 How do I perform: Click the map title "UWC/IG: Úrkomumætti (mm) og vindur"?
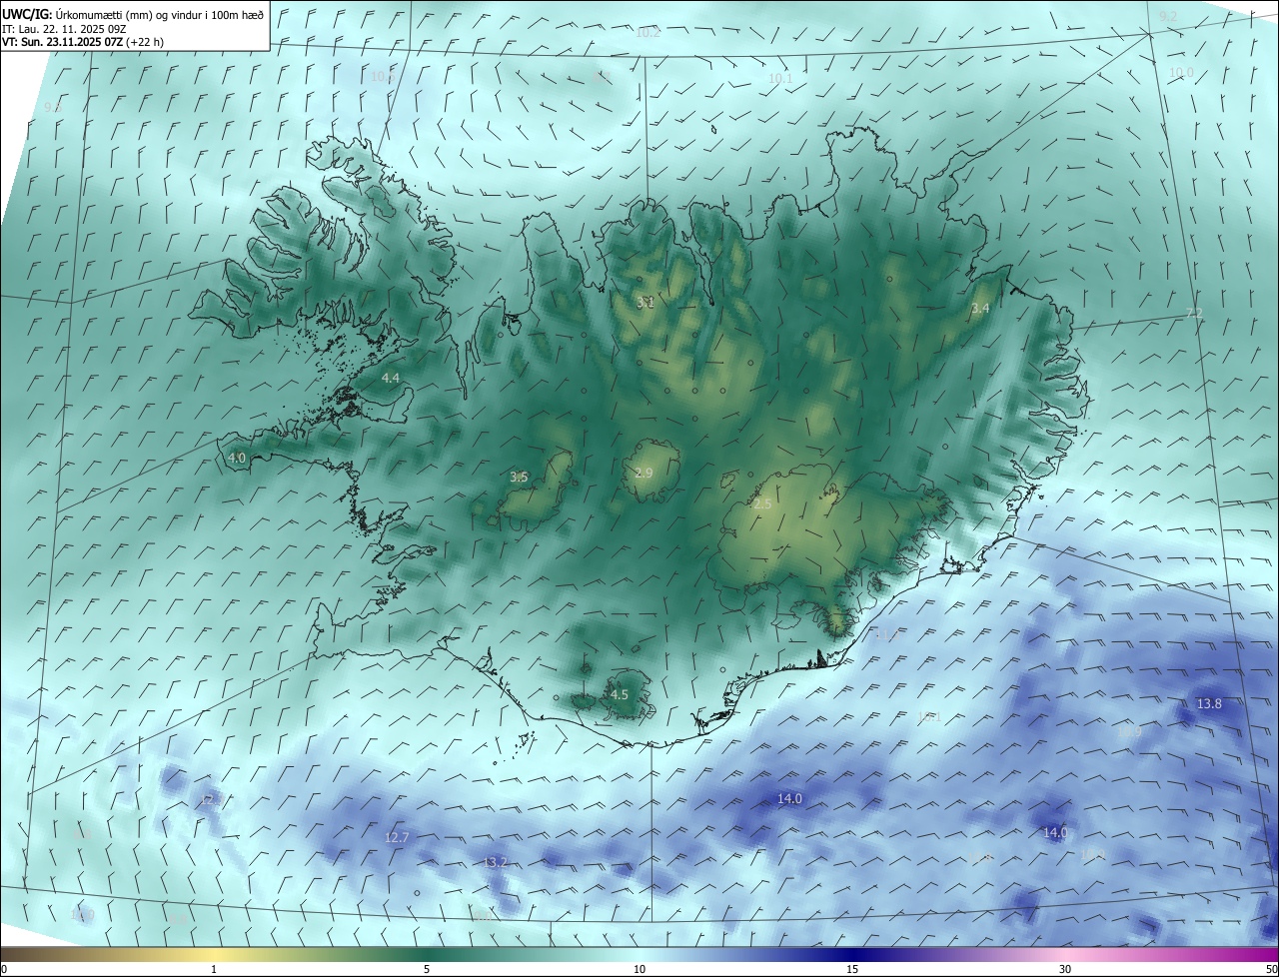133,13
